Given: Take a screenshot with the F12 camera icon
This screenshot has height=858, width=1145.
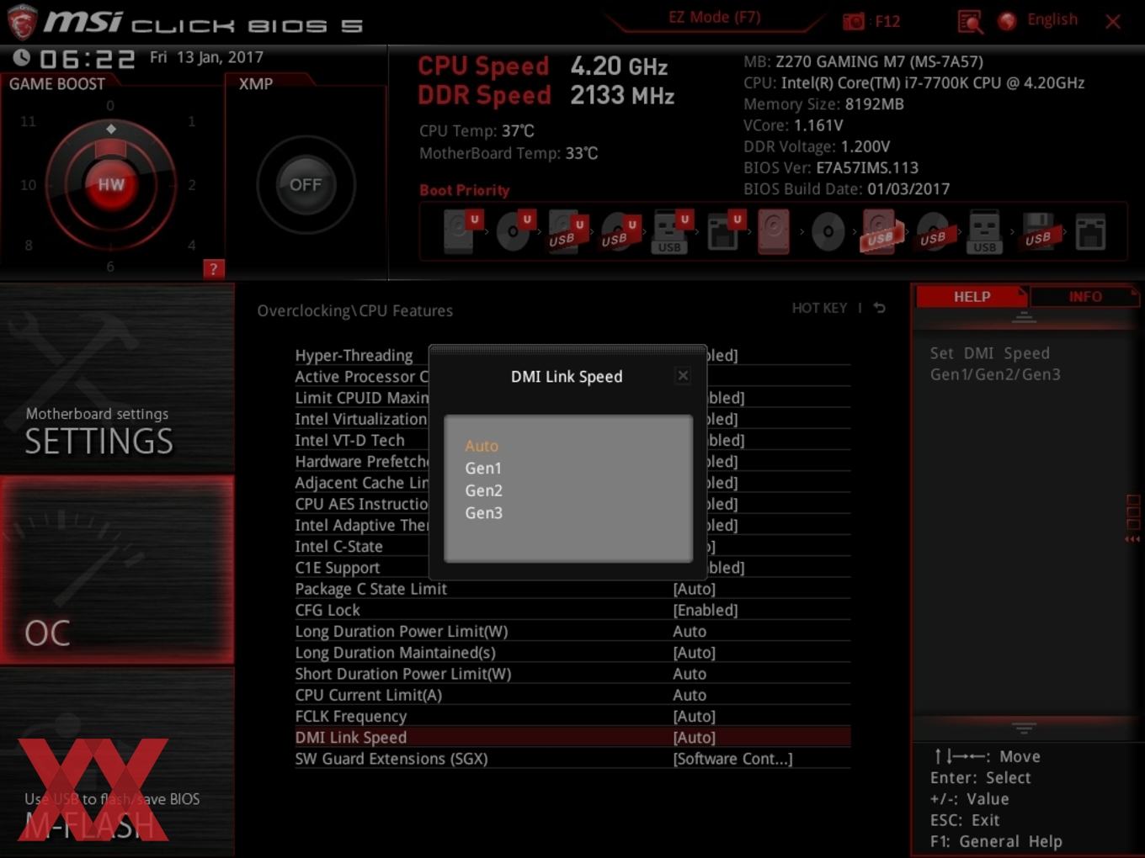Looking at the screenshot, I should point(854,21).
